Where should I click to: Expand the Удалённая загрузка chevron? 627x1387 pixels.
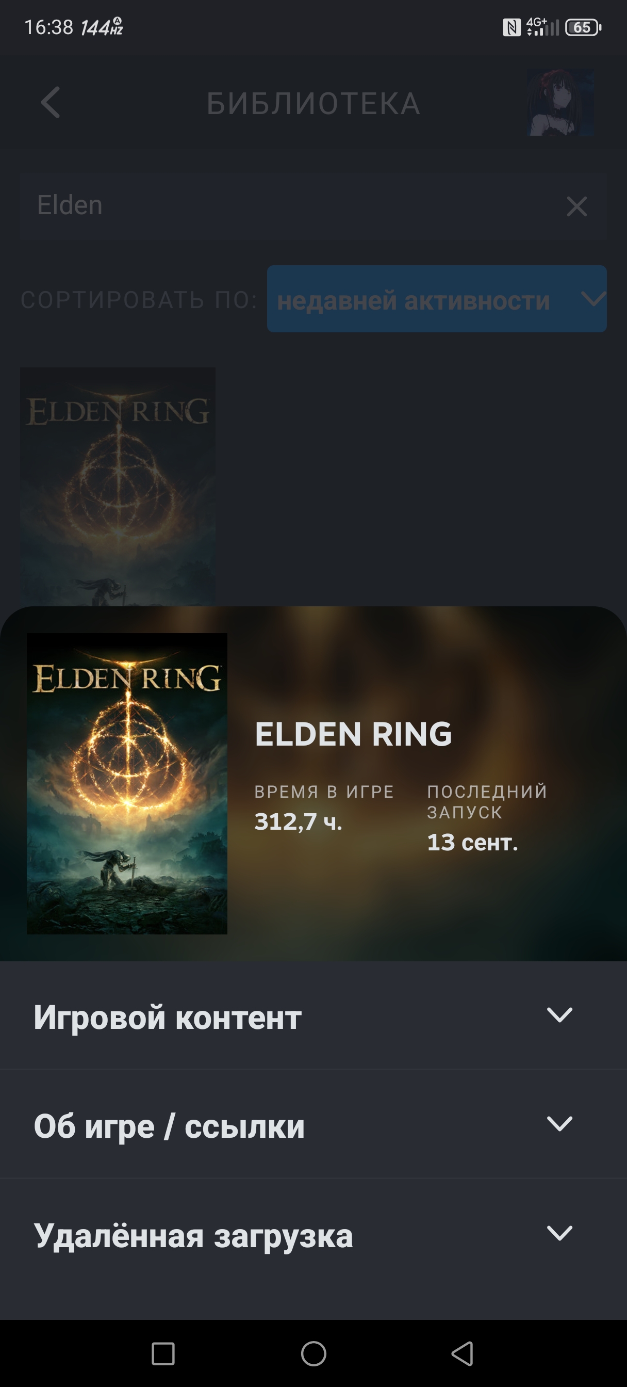[x=560, y=1233]
